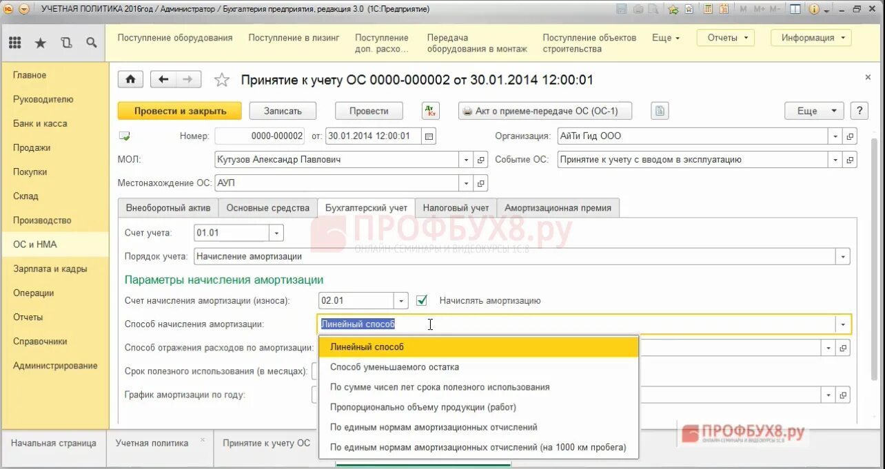This screenshot has width=885, height=469.
Task: Expand МОЛ dropdown arrow
Action: coord(467,160)
